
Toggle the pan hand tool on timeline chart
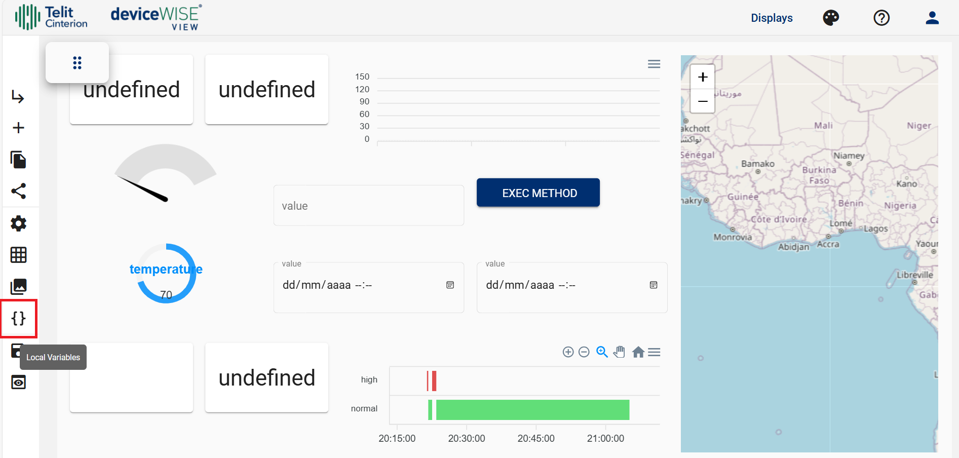click(x=619, y=352)
